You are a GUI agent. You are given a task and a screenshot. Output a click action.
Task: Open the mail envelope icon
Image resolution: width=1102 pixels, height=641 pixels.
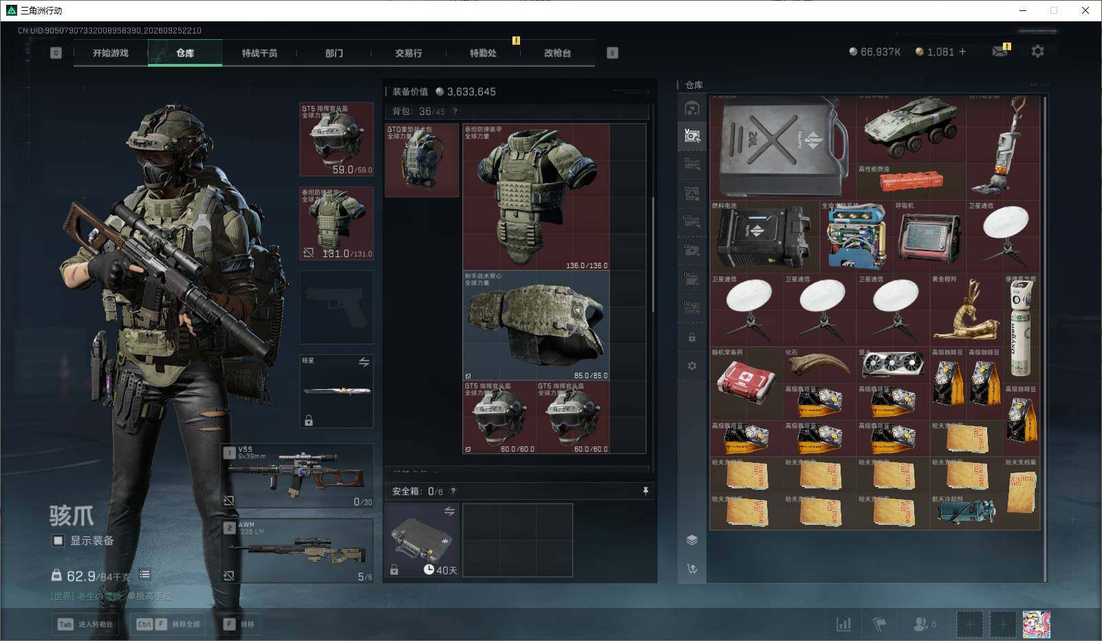(x=1000, y=52)
